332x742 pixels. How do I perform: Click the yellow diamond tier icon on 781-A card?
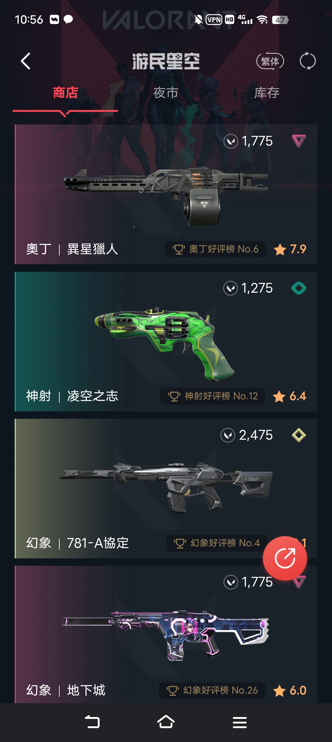298,435
